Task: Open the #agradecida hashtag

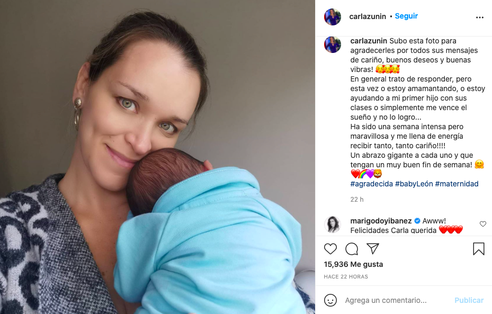Action: pyautogui.click(x=371, y=184)
